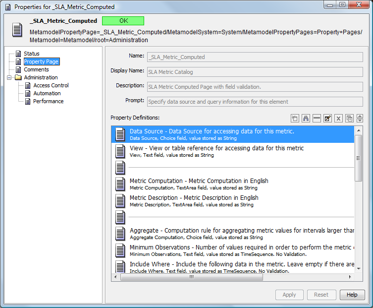The height and width of the screenshot is (308, 373).
Task: Click the Status page icon in tree
Action: click(x=18, y=54)
